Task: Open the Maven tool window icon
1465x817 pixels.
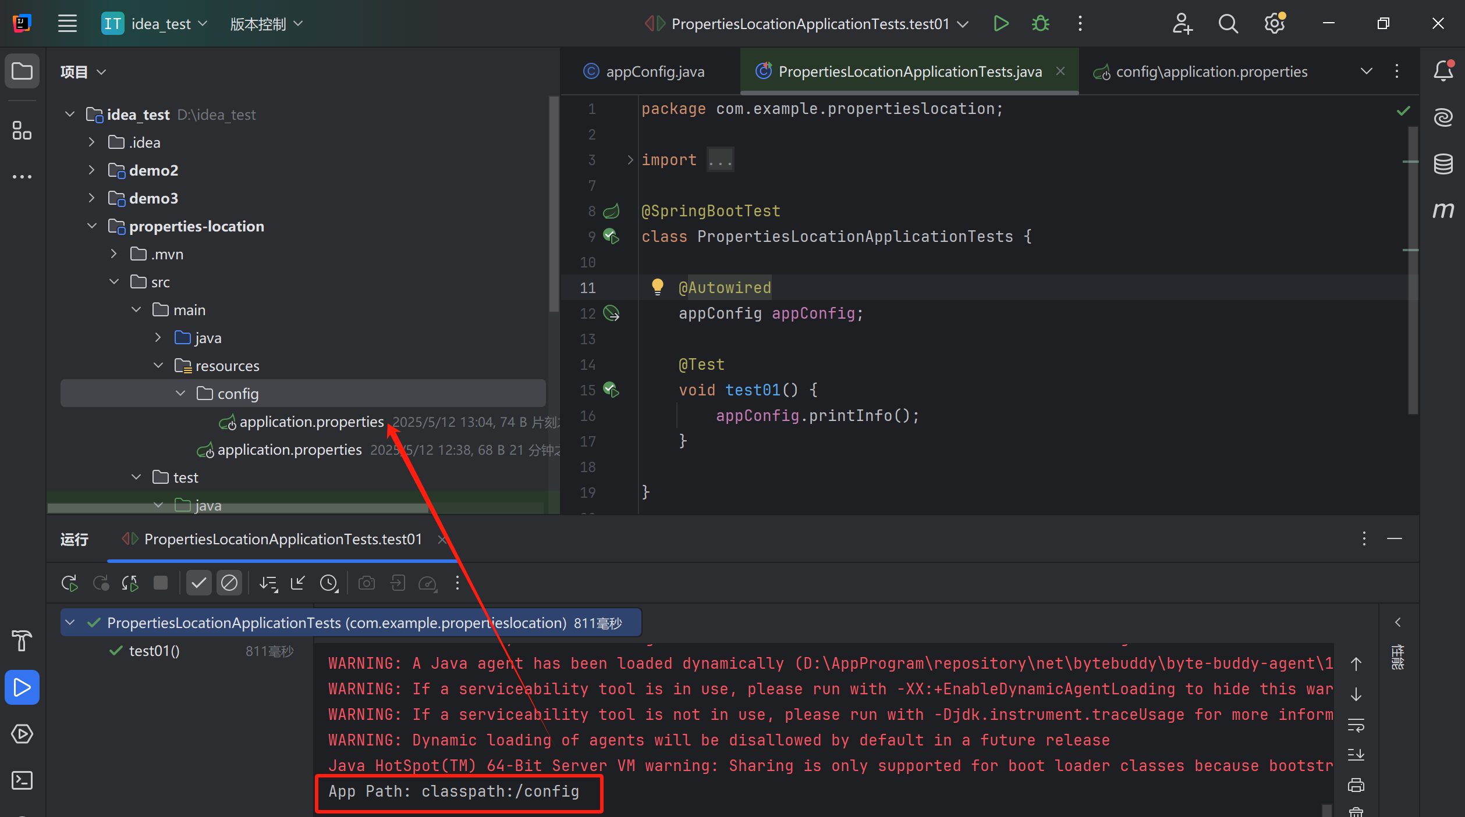Action: [x=1443, y=210]
